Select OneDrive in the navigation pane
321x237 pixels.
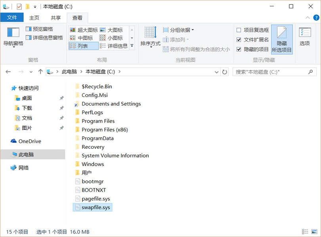coord(30,141)
